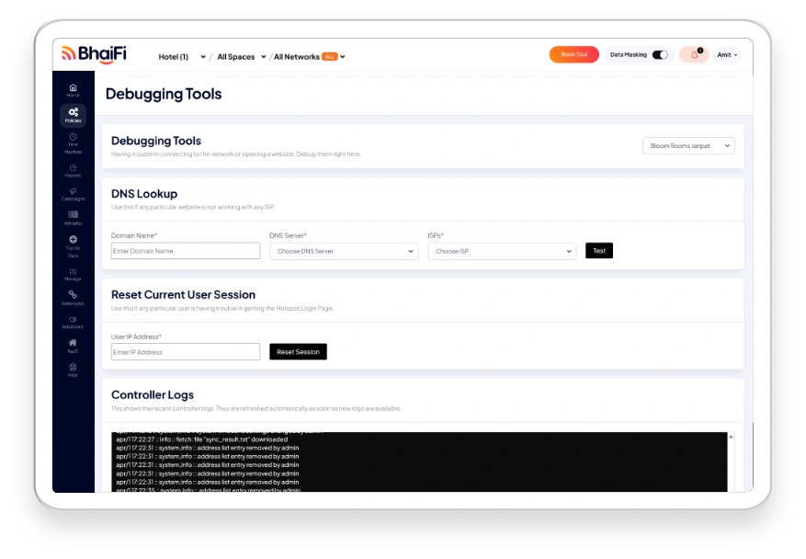Open Whitelist barcode icon

pyautogui.click(x=73, y=217)
